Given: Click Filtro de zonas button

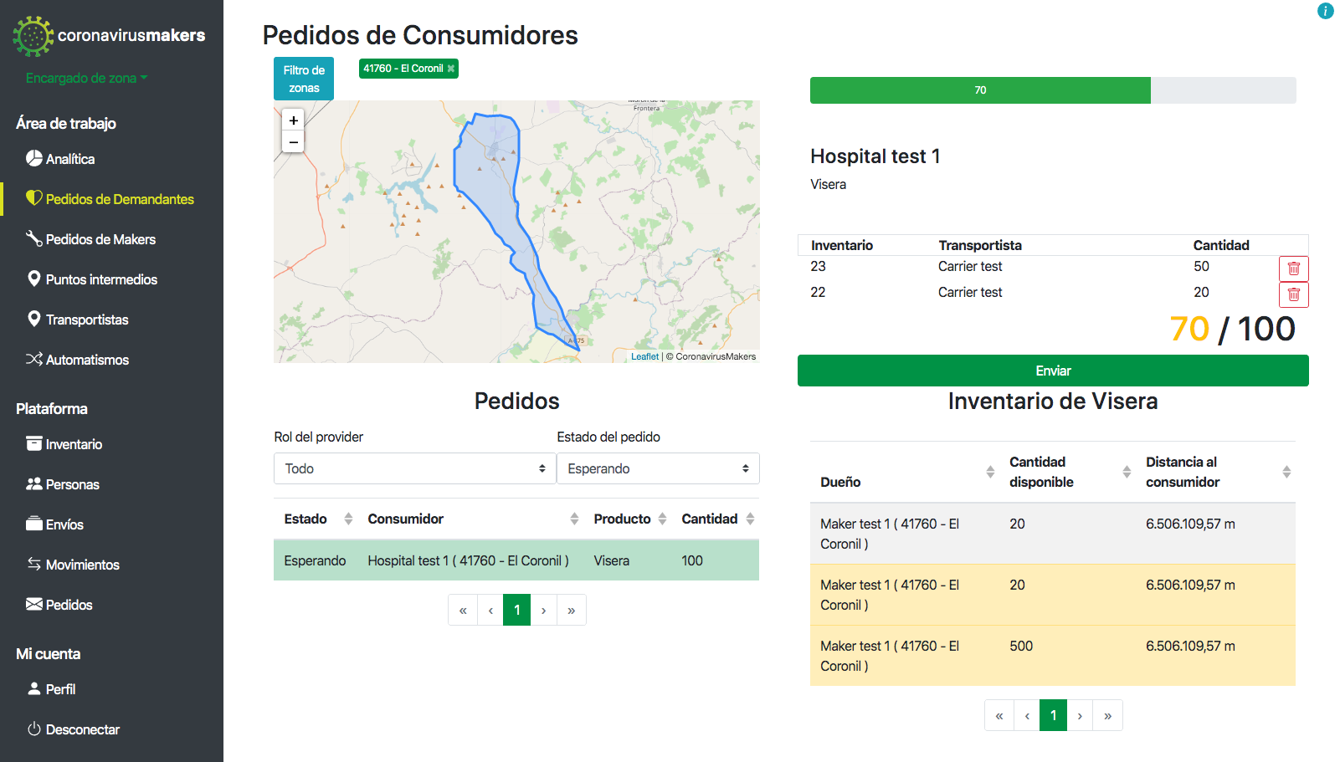Looking at the screenshot, I should (x=304, y=79).
